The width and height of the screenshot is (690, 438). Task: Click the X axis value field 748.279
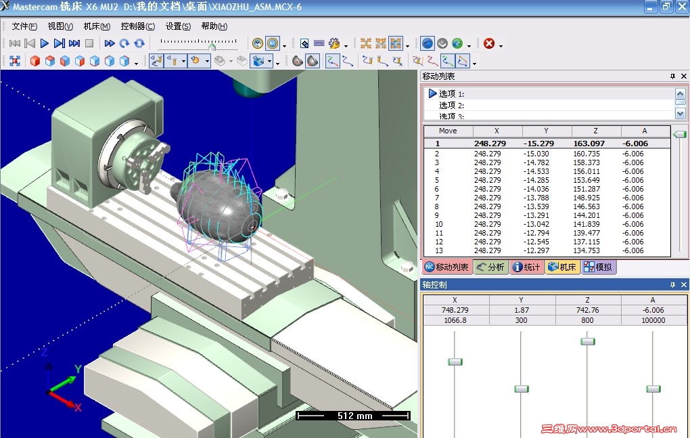click(x=455, y=310)
